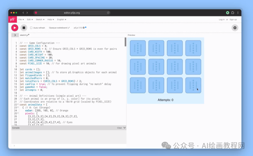Click the p5 logo icon
The image size is (253, 156).
tap(12, 19)
